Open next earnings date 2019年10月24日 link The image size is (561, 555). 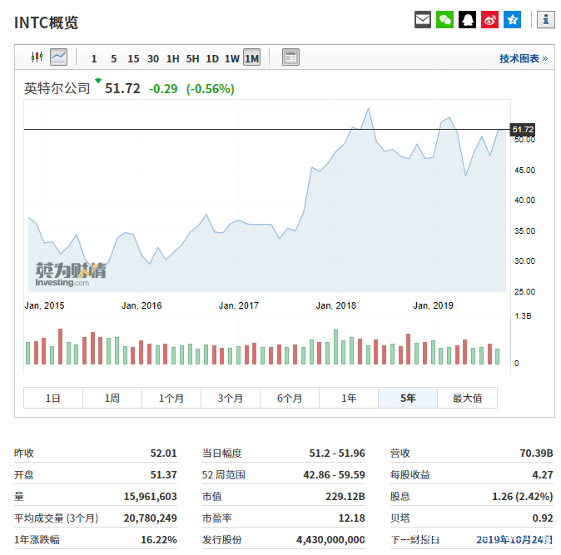point(514,539)
